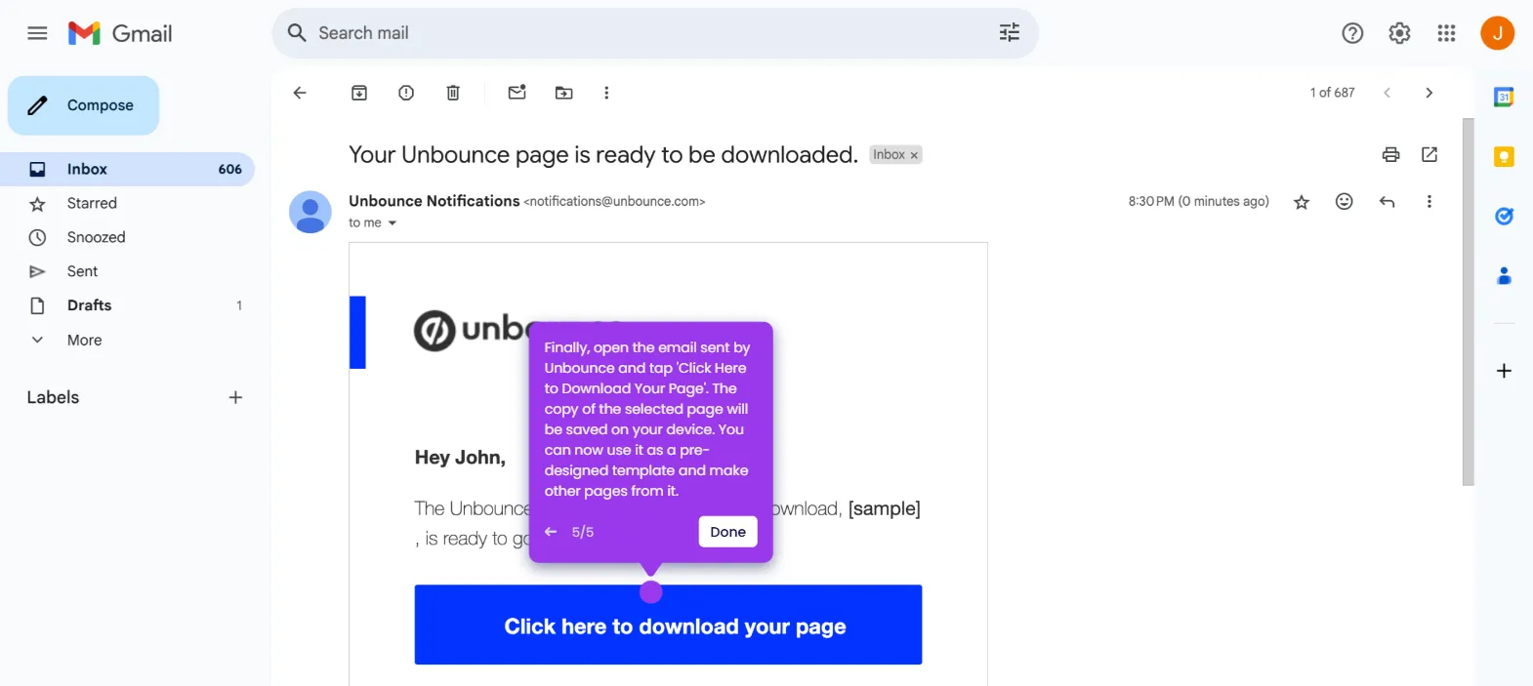Report this email as spam

pyautogui.click(x=406, y=93)
